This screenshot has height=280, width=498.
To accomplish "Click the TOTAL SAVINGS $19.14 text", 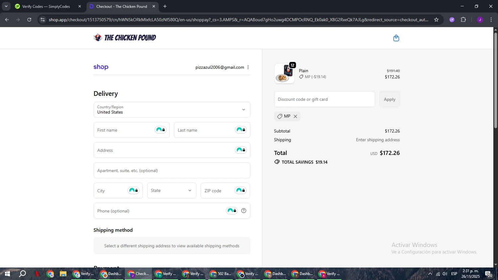I will (304, 162).
